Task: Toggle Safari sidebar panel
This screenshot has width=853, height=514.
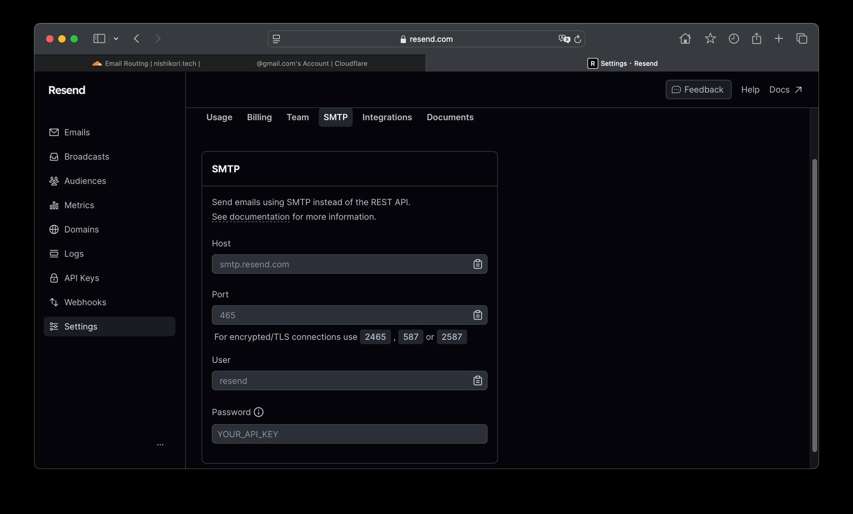Action: point(99,39)
